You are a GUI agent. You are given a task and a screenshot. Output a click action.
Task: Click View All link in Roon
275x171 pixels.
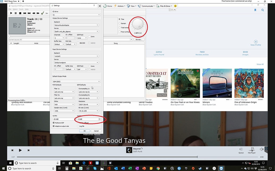coord(260,64)
